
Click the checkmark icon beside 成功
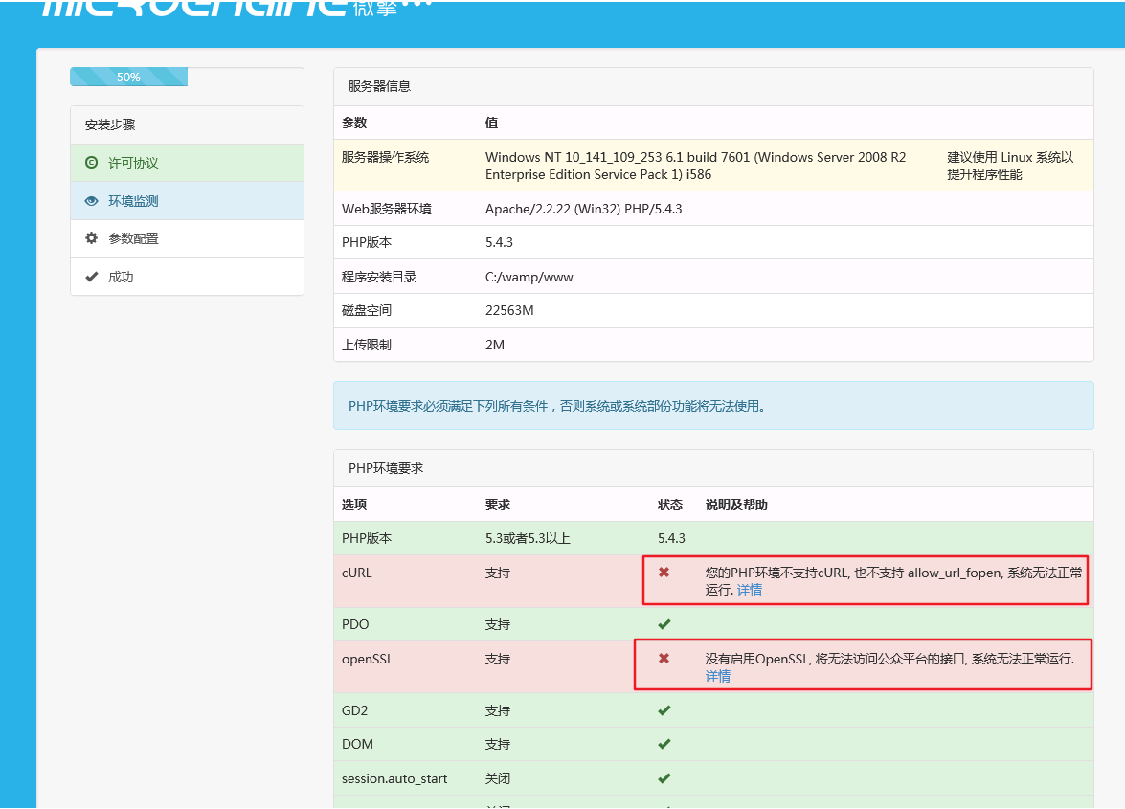91,276
